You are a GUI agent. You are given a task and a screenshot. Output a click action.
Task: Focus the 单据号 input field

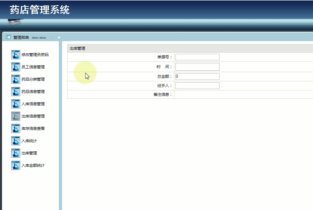(x=198, y=57)
